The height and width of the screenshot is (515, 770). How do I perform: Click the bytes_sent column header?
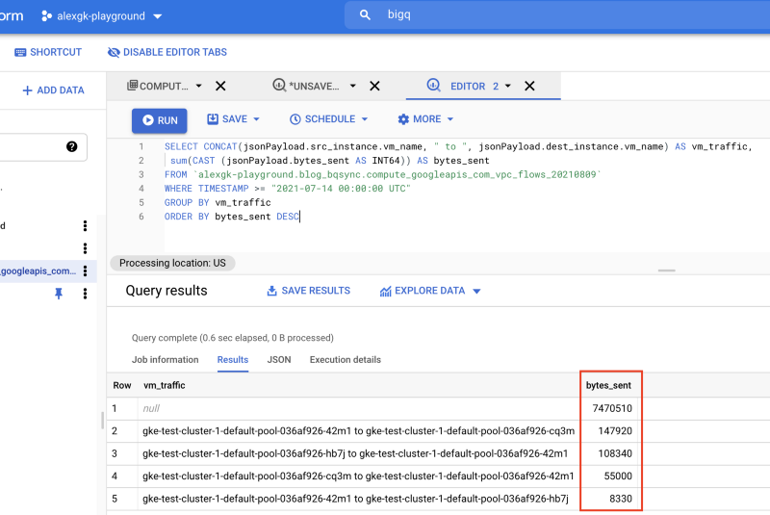[x=608, y=385]
